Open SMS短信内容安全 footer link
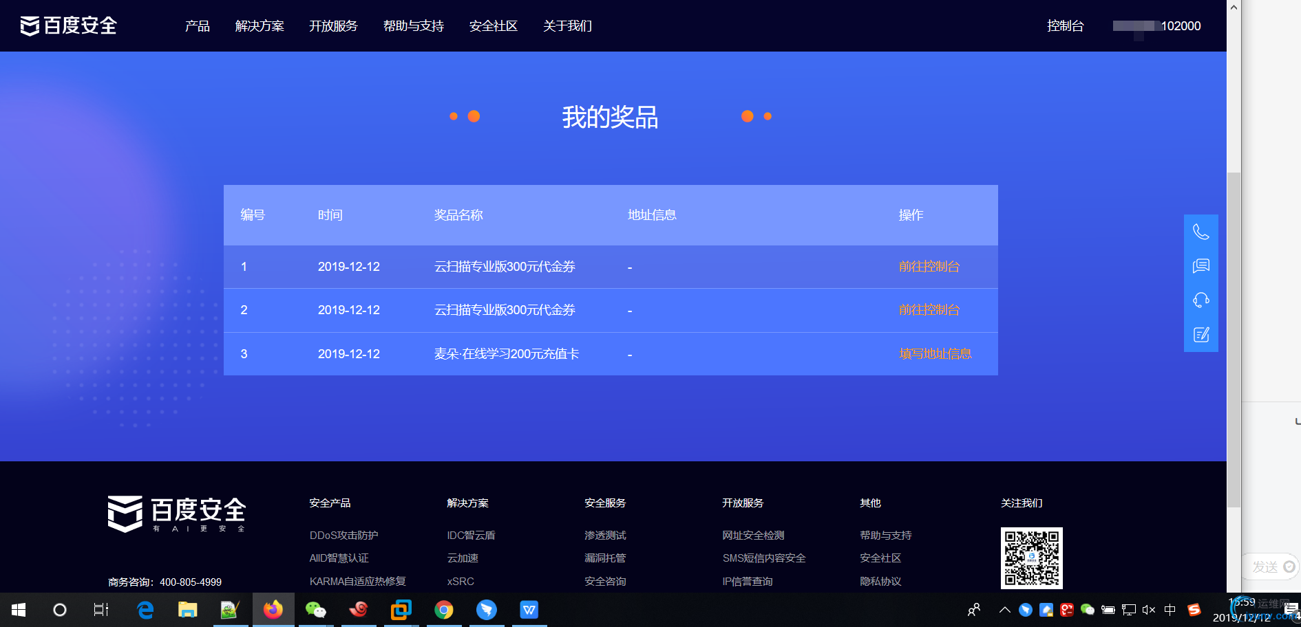The image size is (1301, 627). pos(764,558)
